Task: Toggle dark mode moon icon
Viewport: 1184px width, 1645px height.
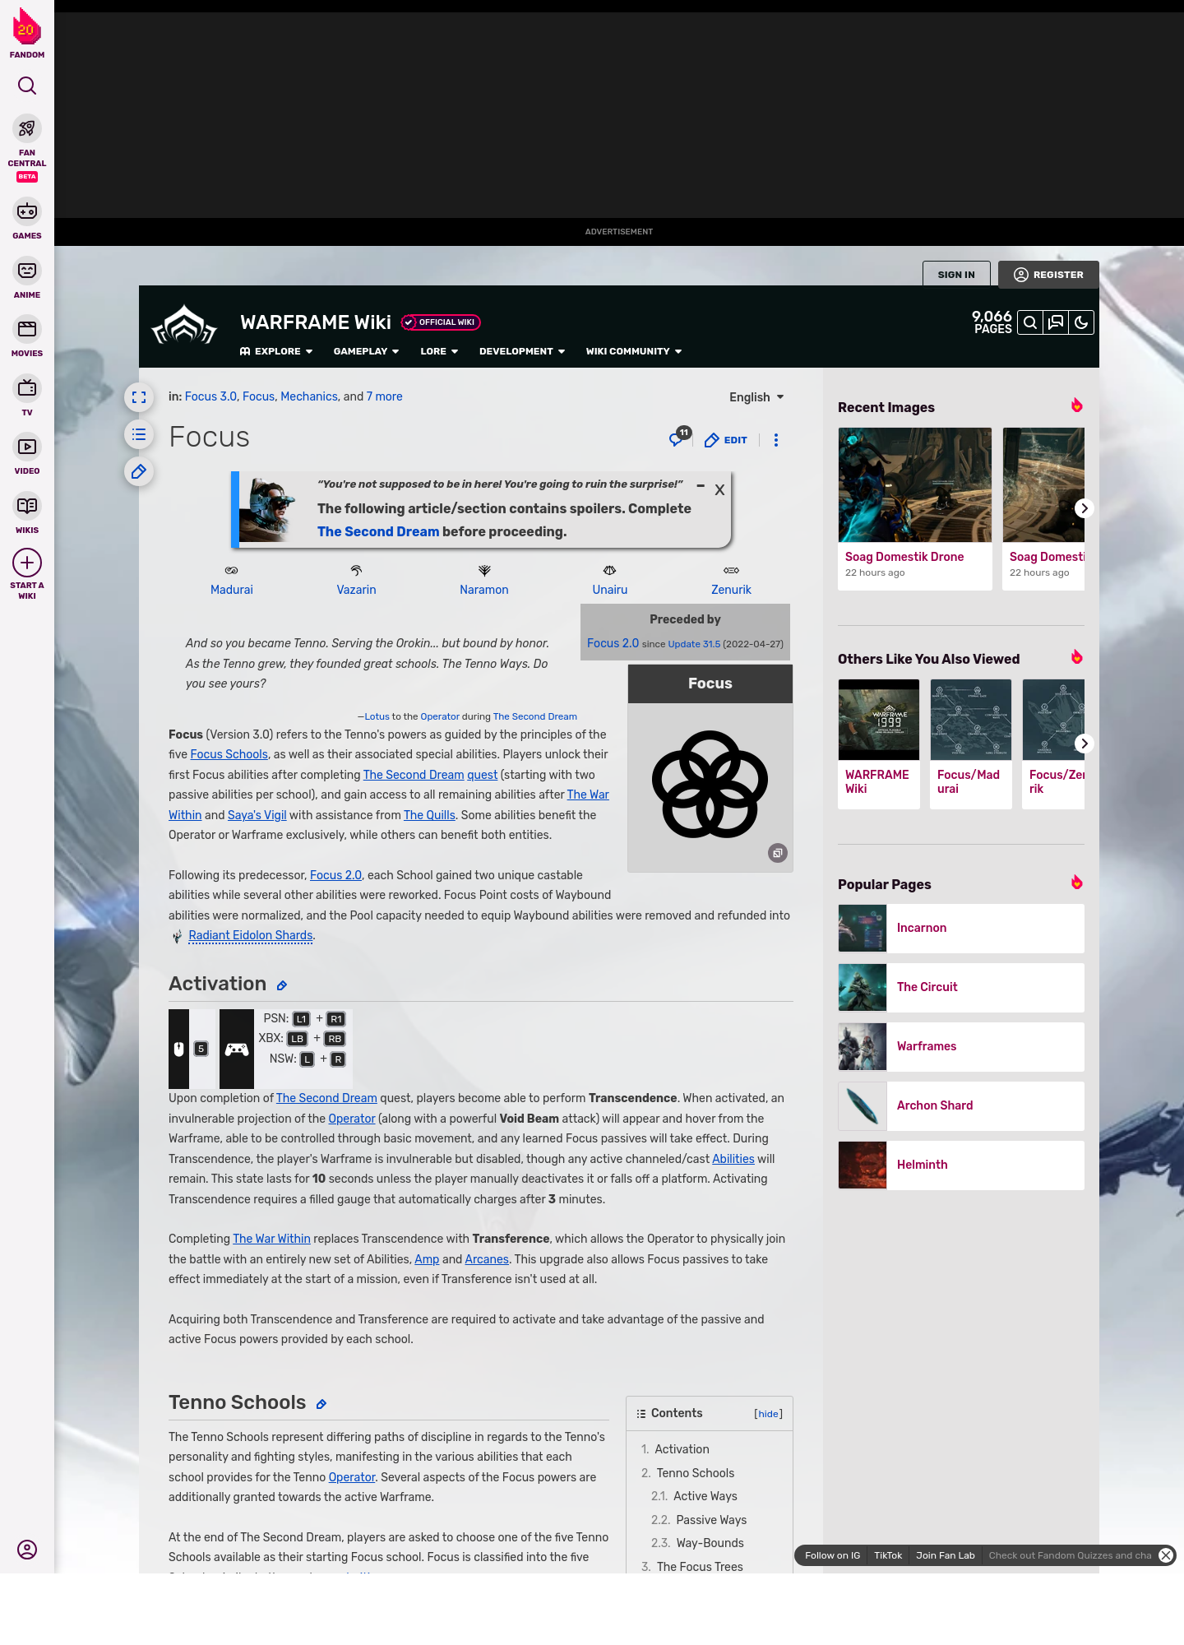Action: pyautogui.click(x=1081, y=322)
